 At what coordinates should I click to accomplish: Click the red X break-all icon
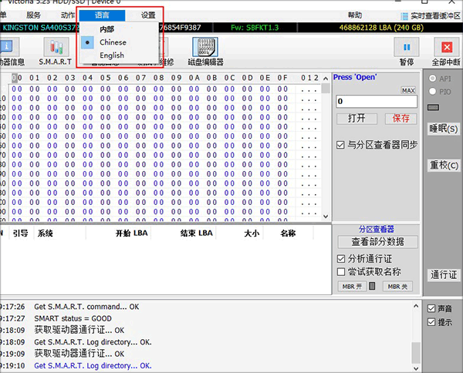point(447,47)
